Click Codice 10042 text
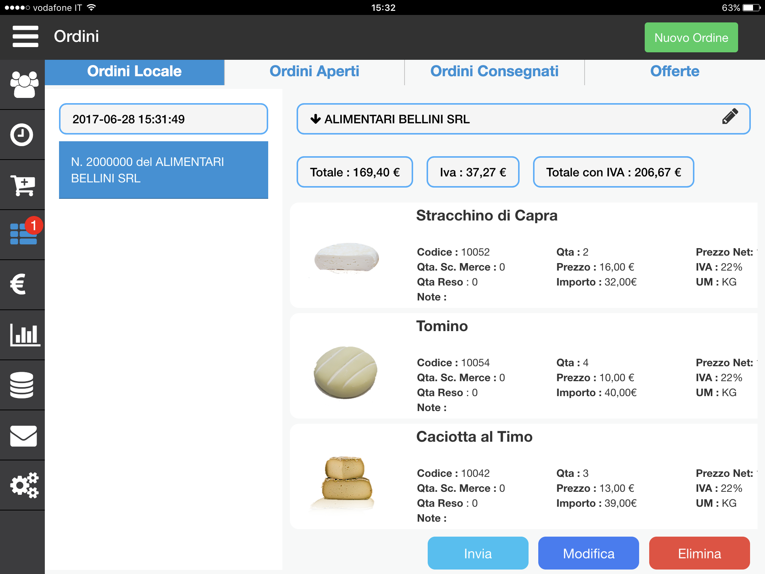Viewport: 765px width, 574px height. coord(453,473)
